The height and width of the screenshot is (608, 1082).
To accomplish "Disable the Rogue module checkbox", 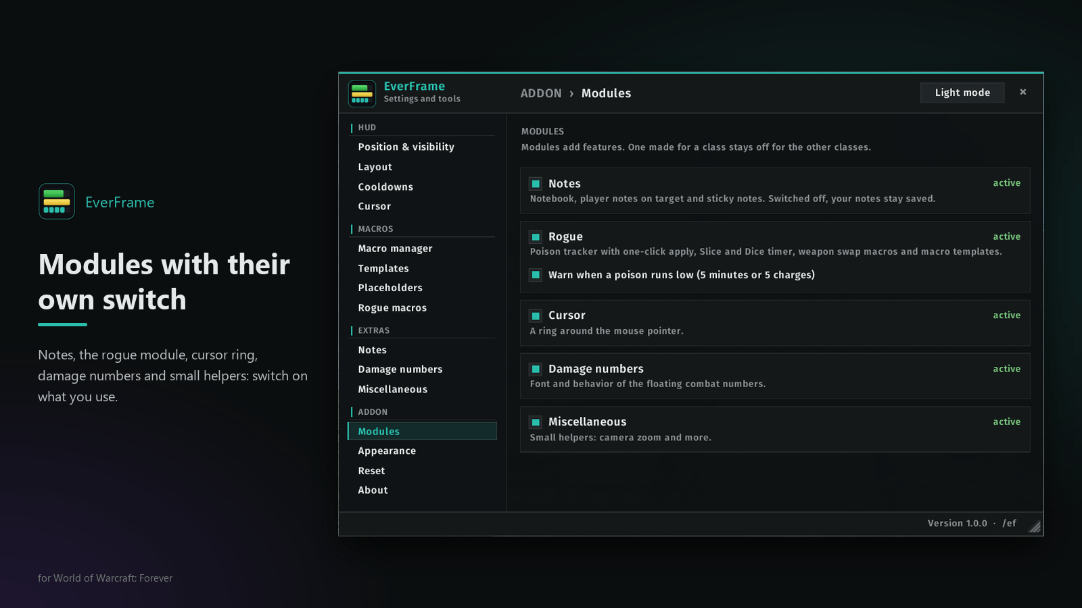I will pyautogui.click(x=536, y=237).
